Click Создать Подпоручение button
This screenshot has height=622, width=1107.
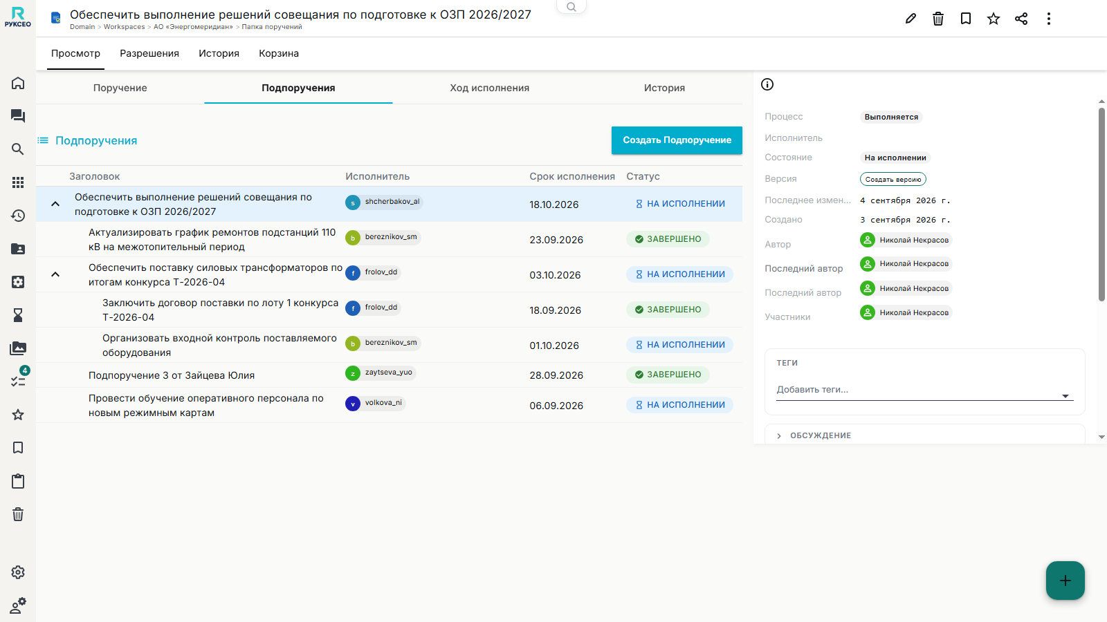coord(677,140)
